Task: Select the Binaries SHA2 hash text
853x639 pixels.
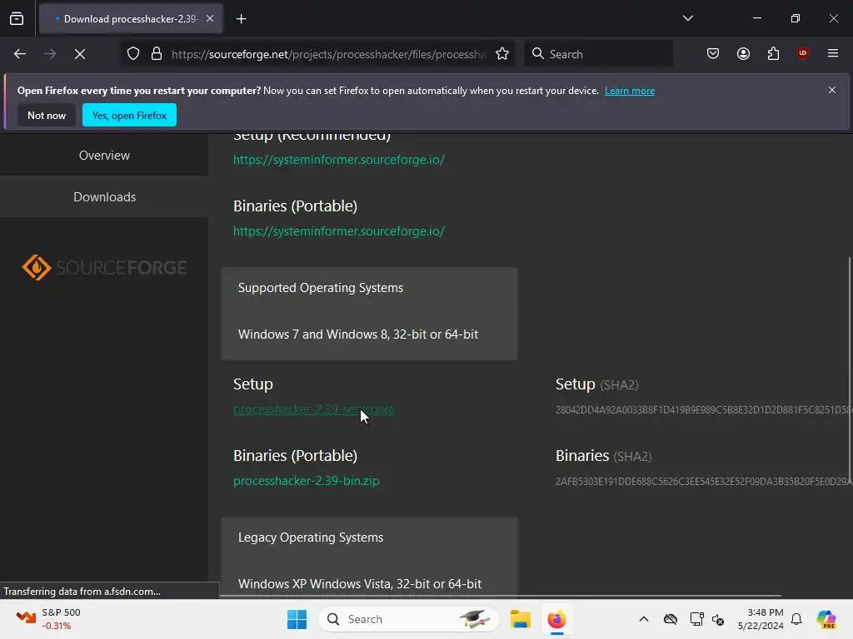Action: pos(704,482)
